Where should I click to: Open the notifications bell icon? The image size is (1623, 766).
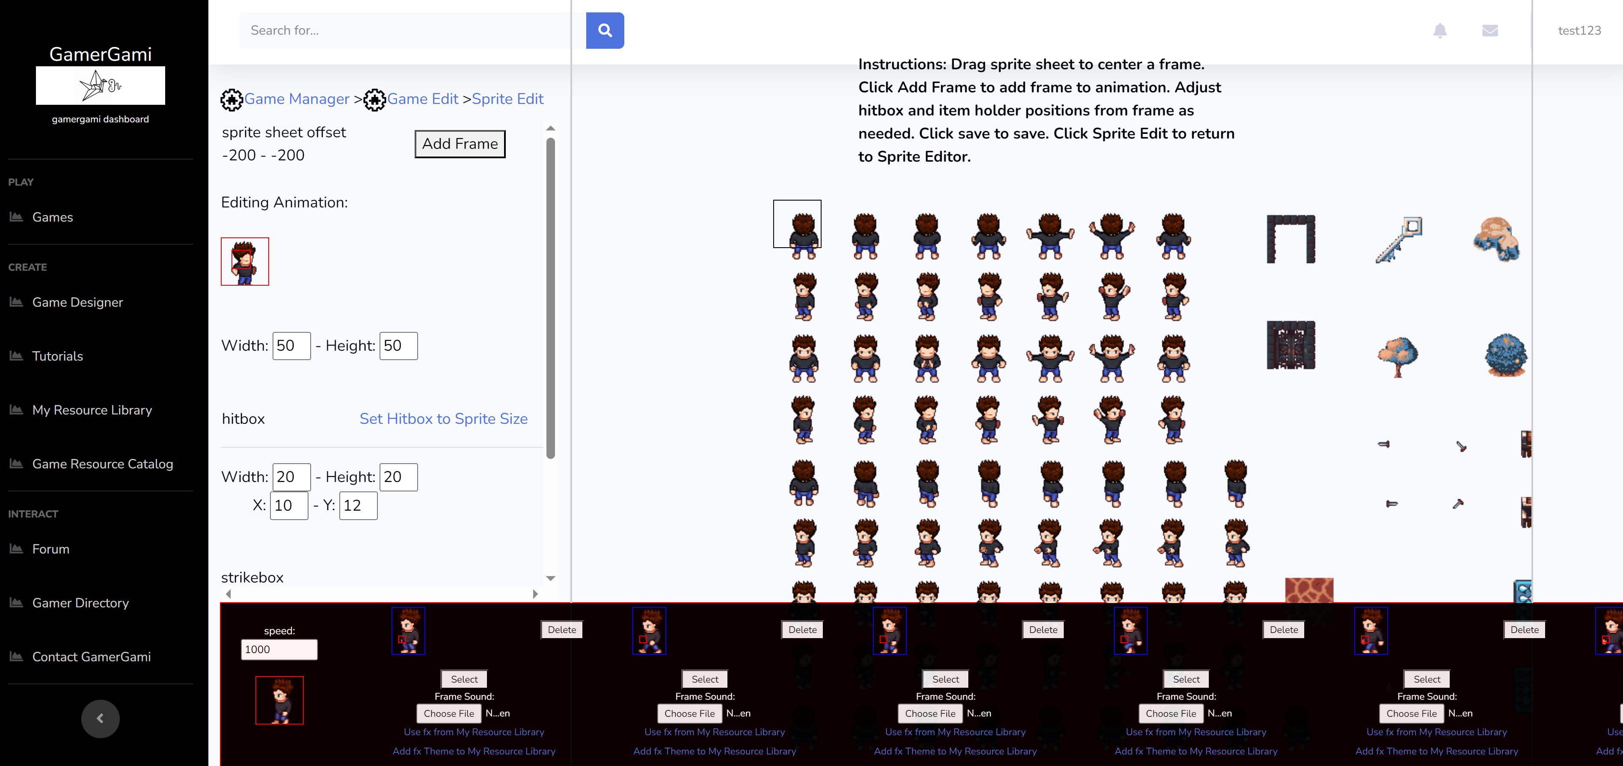tap(1440, 30)
